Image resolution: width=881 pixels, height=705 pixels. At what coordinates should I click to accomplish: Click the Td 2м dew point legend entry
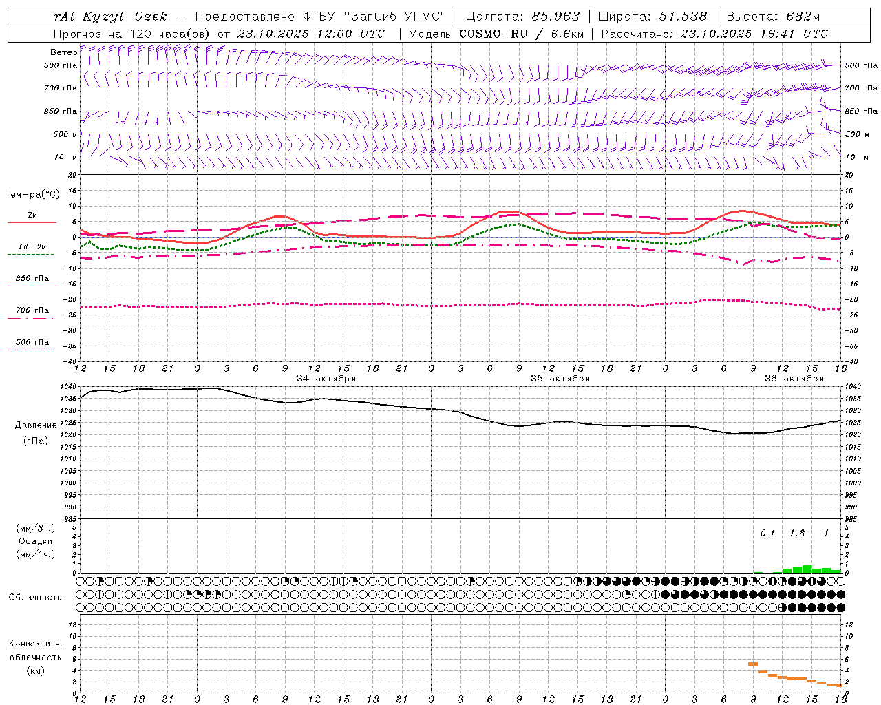click(x=32, y=246)
